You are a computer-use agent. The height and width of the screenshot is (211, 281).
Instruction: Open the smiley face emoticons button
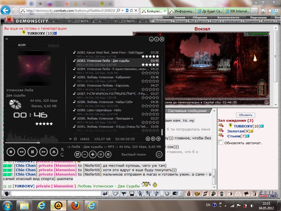pyautogui.click(x=167, y=194)
